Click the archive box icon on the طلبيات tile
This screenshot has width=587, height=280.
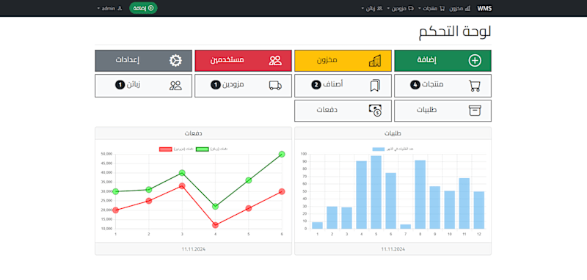click(475, 111)
